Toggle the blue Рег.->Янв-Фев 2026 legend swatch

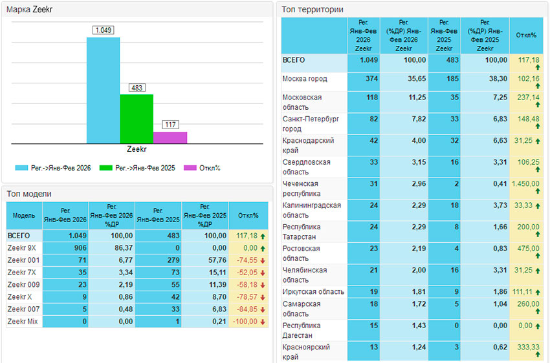tap(20, 168)
